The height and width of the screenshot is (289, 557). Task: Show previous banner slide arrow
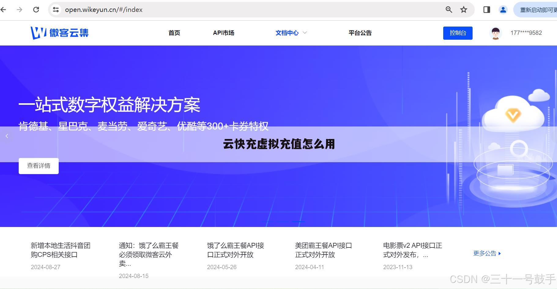click(x=7, y=136)
